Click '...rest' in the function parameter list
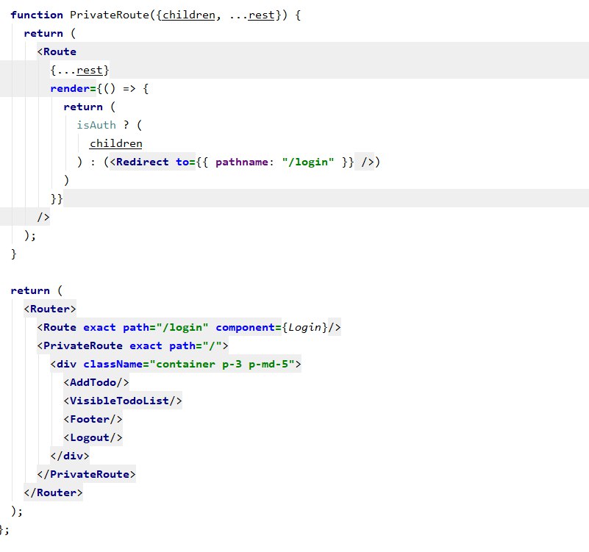 click(x=251, y=15)
